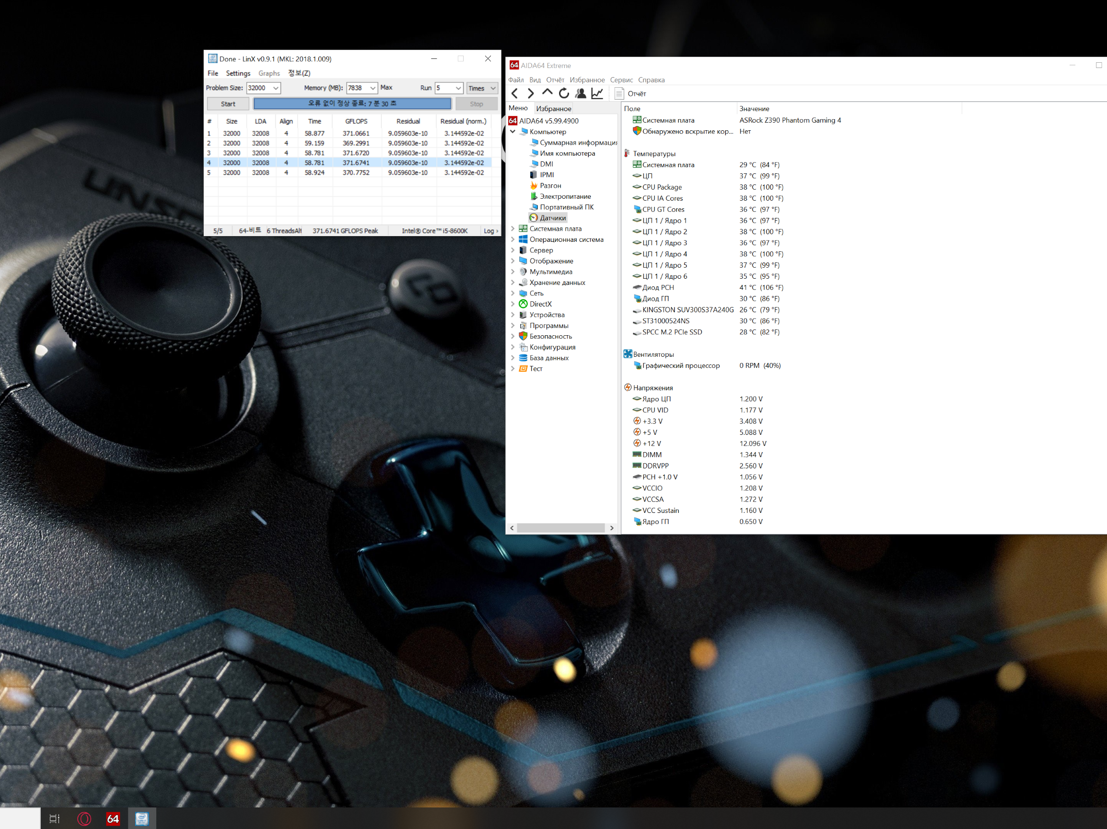Screen dimensions: 1107x829
Task: Expand the Системная плата tree node
Action: coord(513,228)
